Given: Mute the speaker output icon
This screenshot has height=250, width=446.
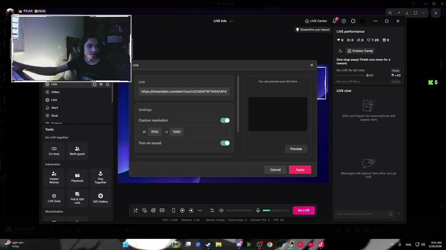Looking at the screenshot, I should coord(221,210).
